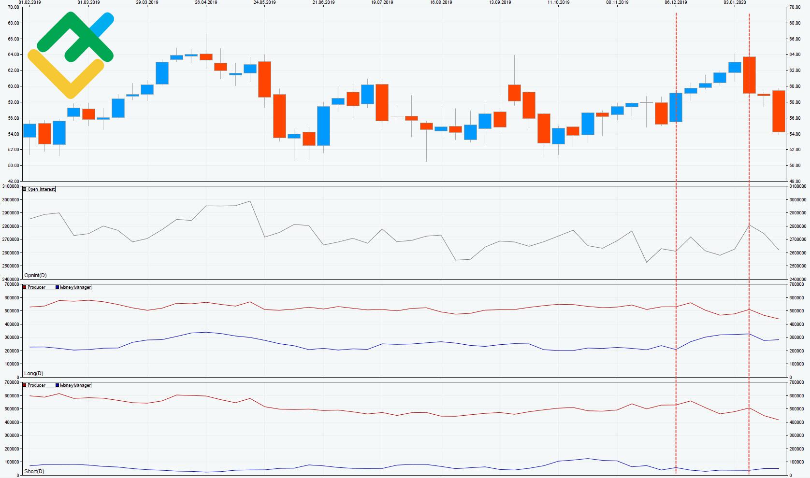The image size is (810, 478).
Task: Click blue MoneyManager swatch in Short(D) legend
Action: point(57,385)
